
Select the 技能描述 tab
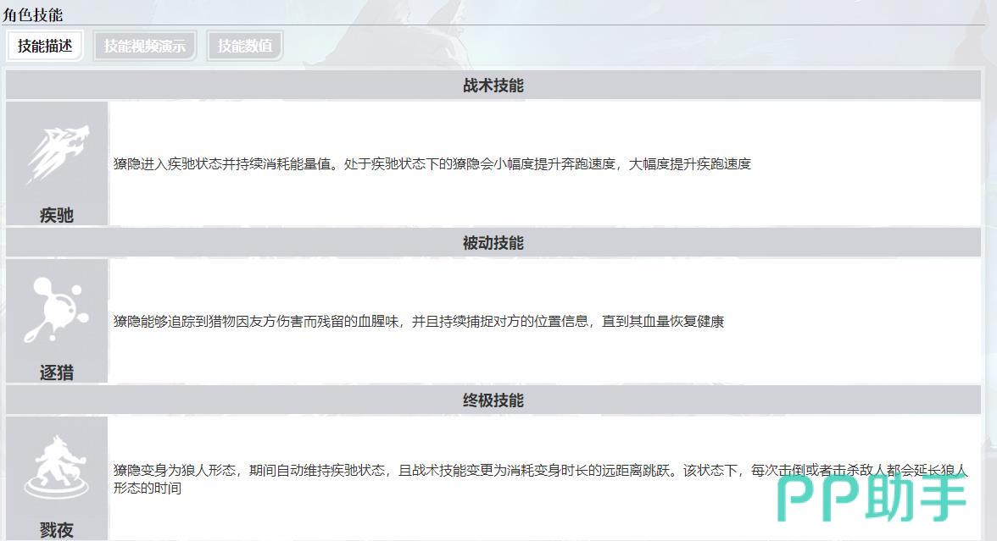click(44, 46)
